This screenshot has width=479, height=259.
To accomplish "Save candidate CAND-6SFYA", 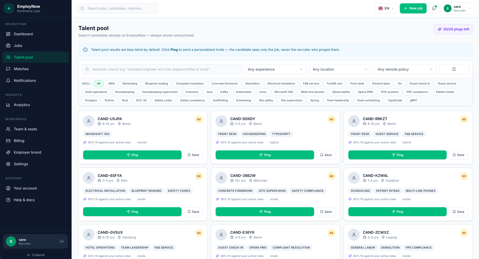I will (x=193, y=212).
